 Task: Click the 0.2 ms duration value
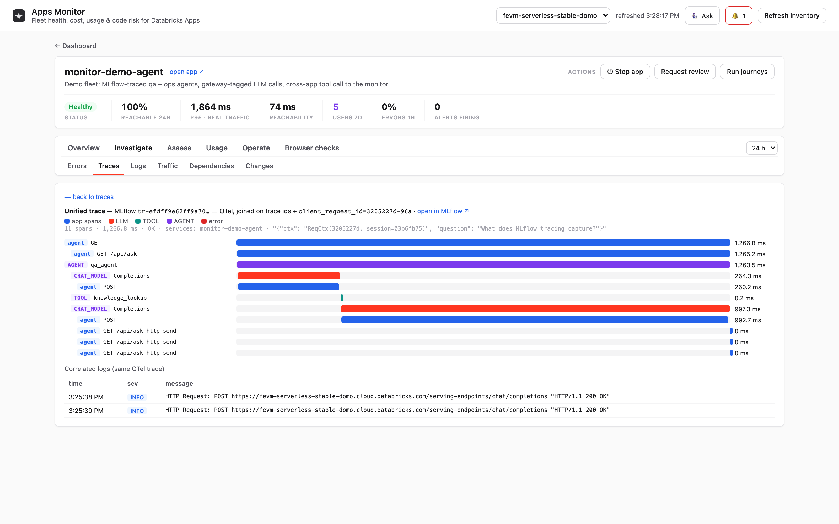click(744, 298)
